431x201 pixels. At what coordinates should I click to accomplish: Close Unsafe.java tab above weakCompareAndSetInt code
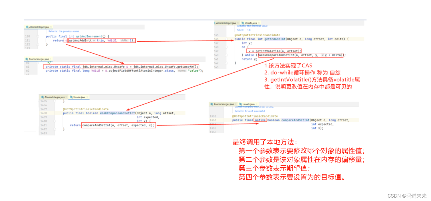pos(87,97)
